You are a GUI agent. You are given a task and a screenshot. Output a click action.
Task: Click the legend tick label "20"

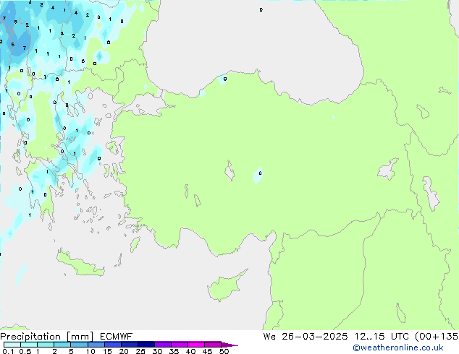point(124,351)
